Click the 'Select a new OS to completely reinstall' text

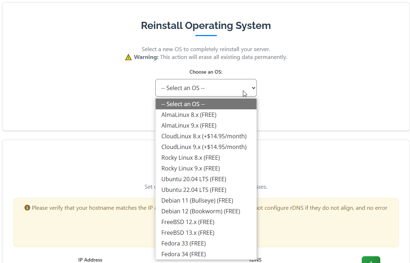(206, 49)
